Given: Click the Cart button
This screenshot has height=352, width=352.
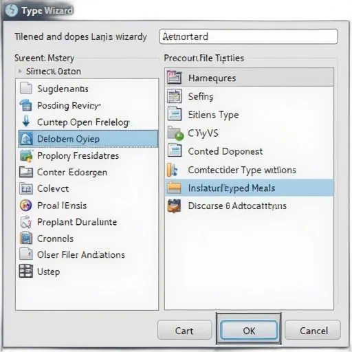Looking at the screenshot, I should (x=185, y=330).
